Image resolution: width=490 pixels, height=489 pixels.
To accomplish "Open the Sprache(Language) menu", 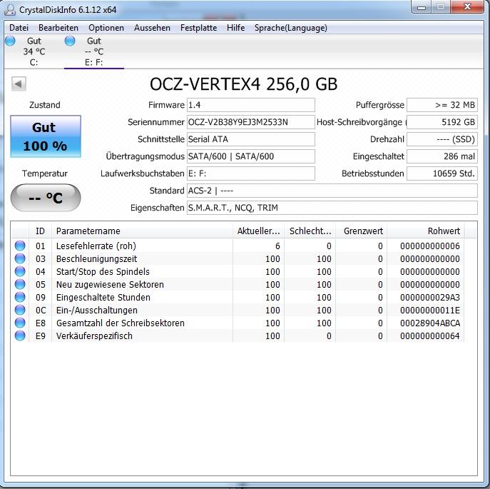I will pyautogui.click(x=290, y=28).
